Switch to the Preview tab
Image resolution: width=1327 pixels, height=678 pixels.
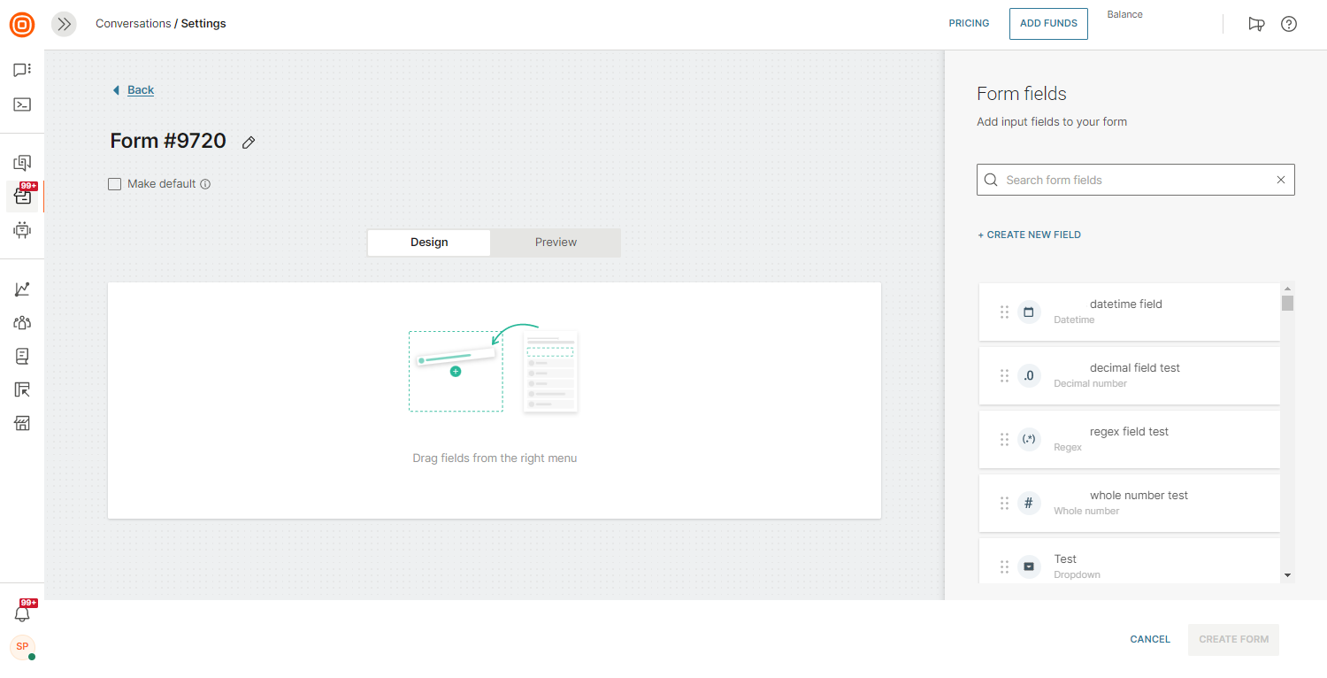coord(556,243)
